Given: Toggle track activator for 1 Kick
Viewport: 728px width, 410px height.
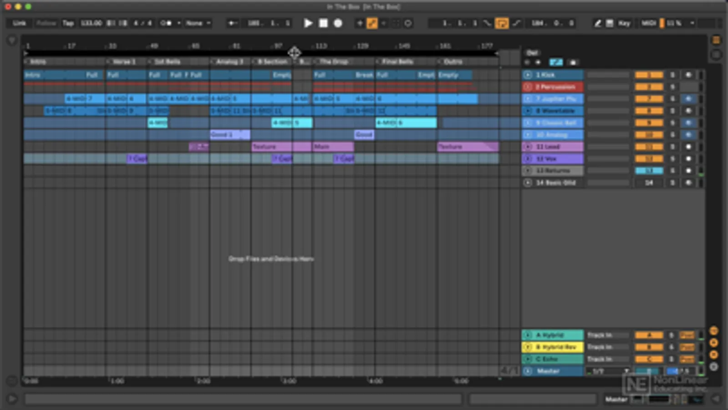Looking at the screenshot, I should 649,75.
